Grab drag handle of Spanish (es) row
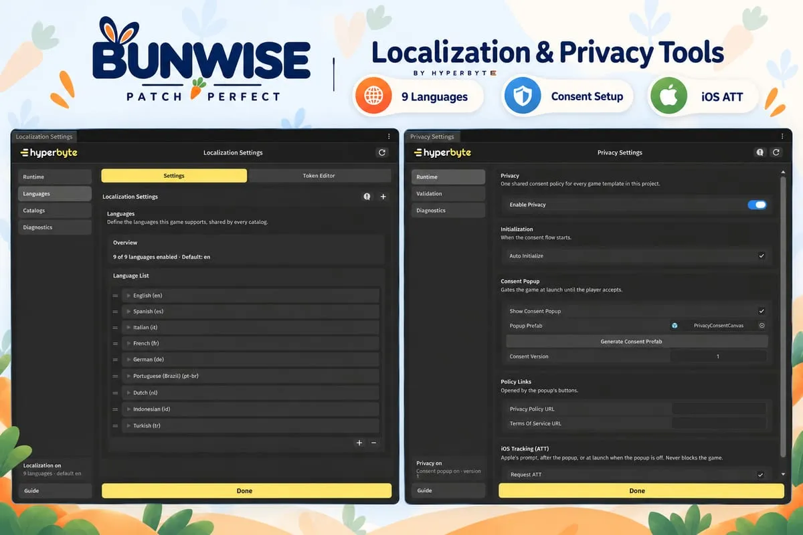803x535 pixels. [115, 312]
